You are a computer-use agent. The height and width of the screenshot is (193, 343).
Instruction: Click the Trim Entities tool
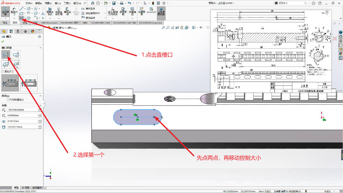point(50,11)
